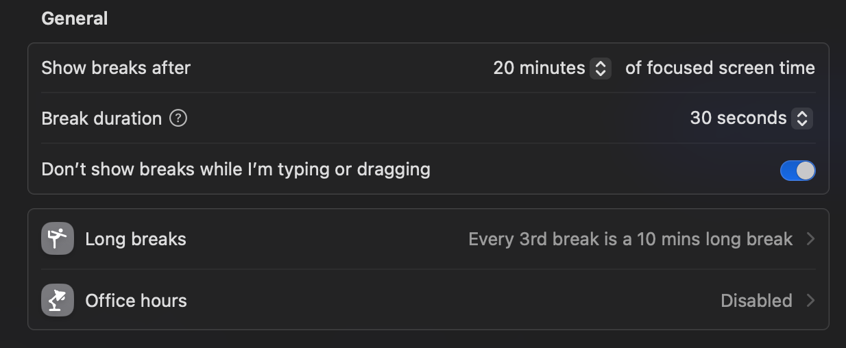The width and height of the screenshot is (846, 348).
Task: Click the "Break duration" label text
Action: [x=101, y=119]
